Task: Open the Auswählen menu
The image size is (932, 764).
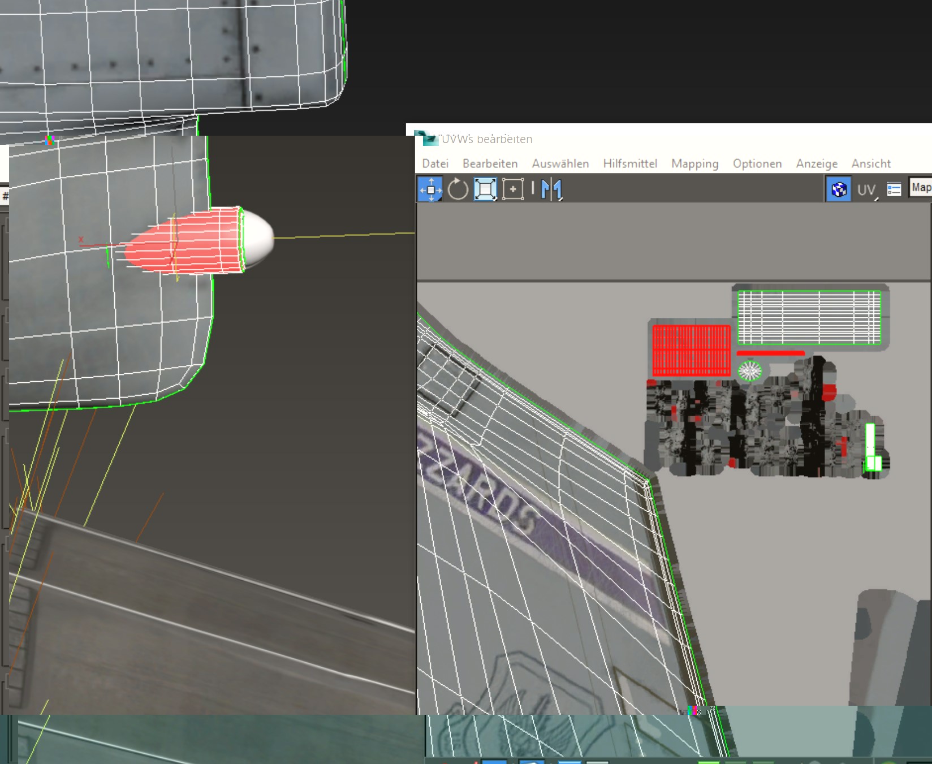Action: (x=560, y=163)
